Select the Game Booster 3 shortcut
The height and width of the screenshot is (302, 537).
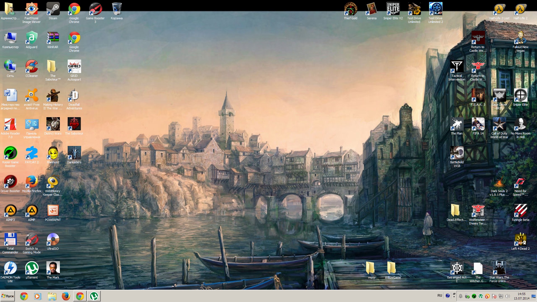95,13
